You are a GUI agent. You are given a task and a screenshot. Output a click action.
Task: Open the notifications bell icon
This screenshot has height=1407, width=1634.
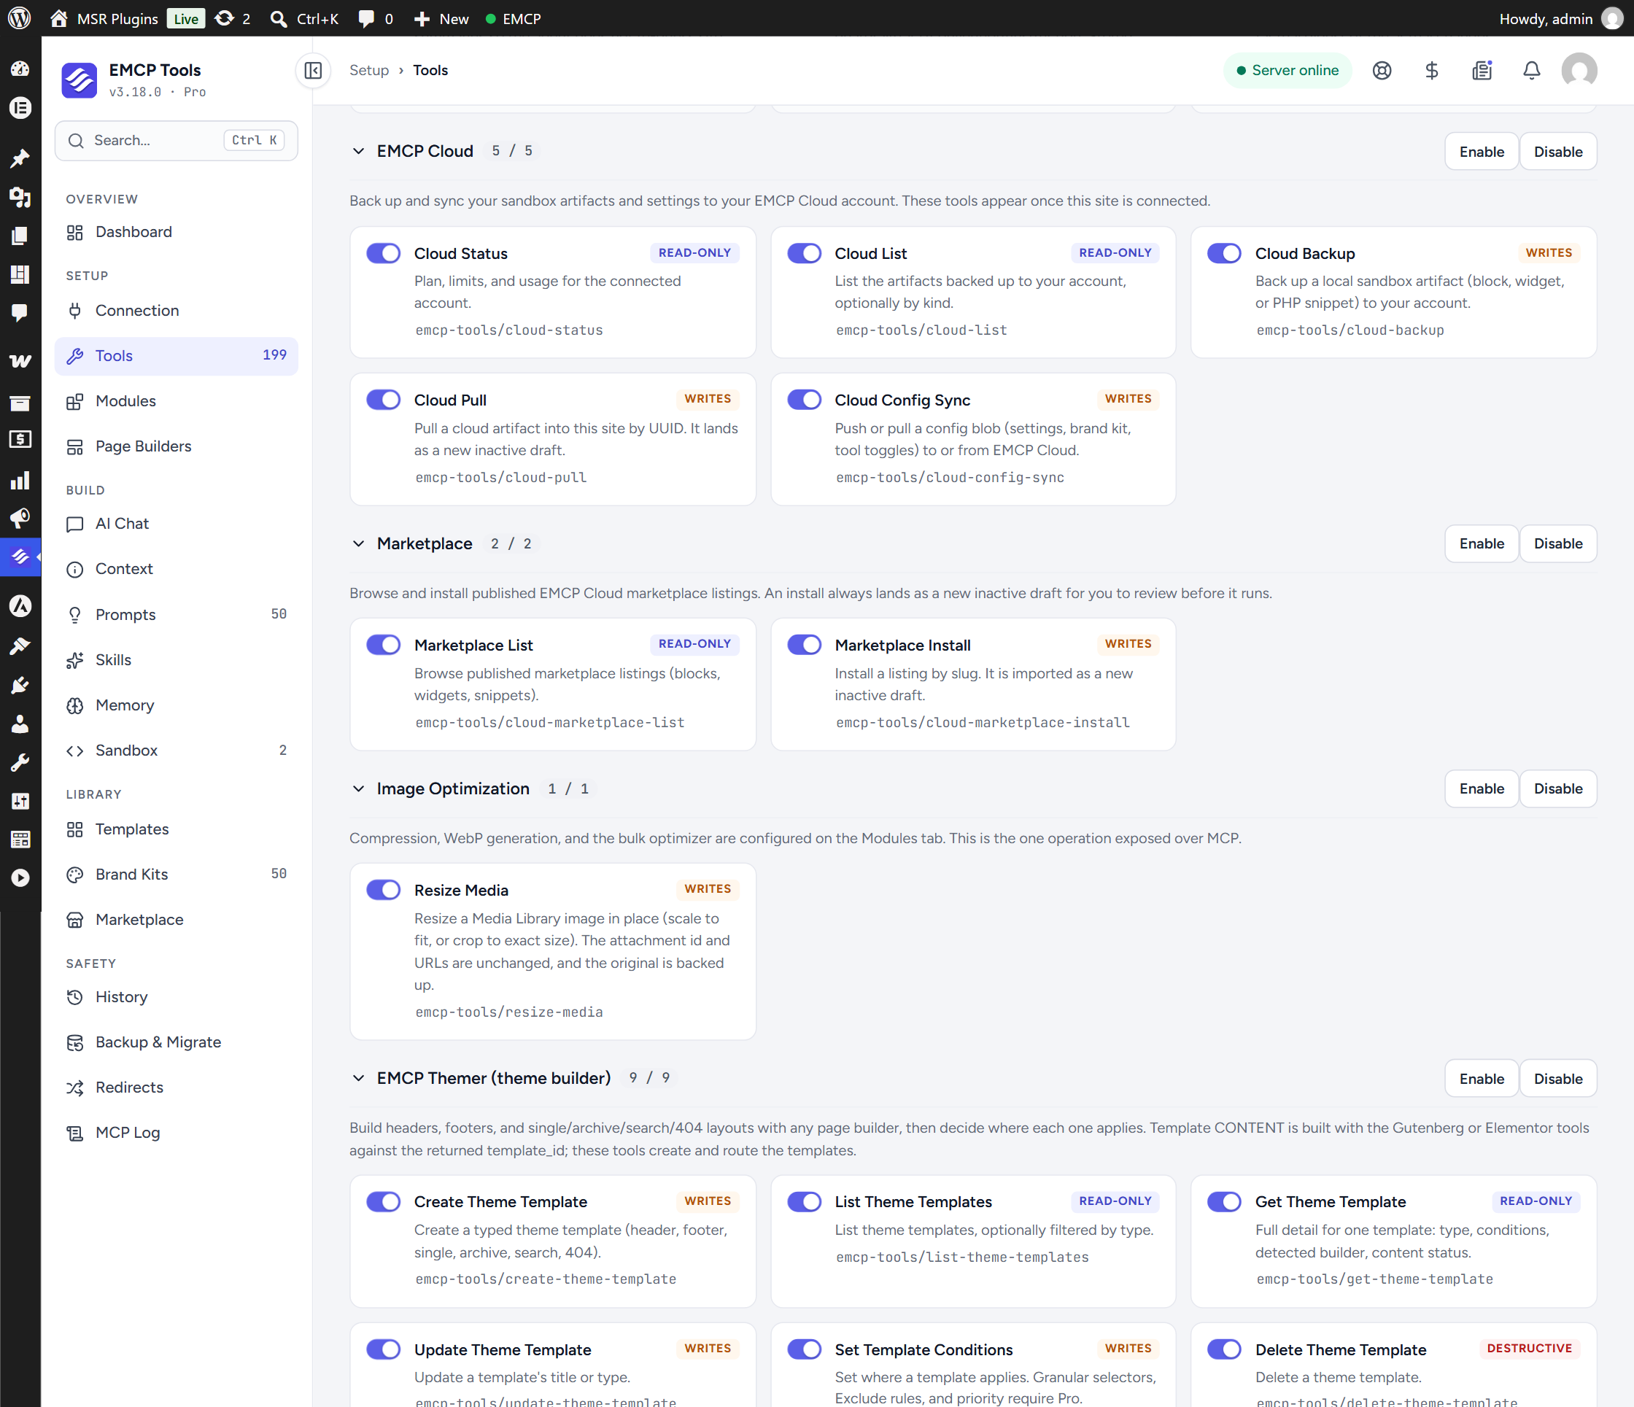coord(1530,71)
